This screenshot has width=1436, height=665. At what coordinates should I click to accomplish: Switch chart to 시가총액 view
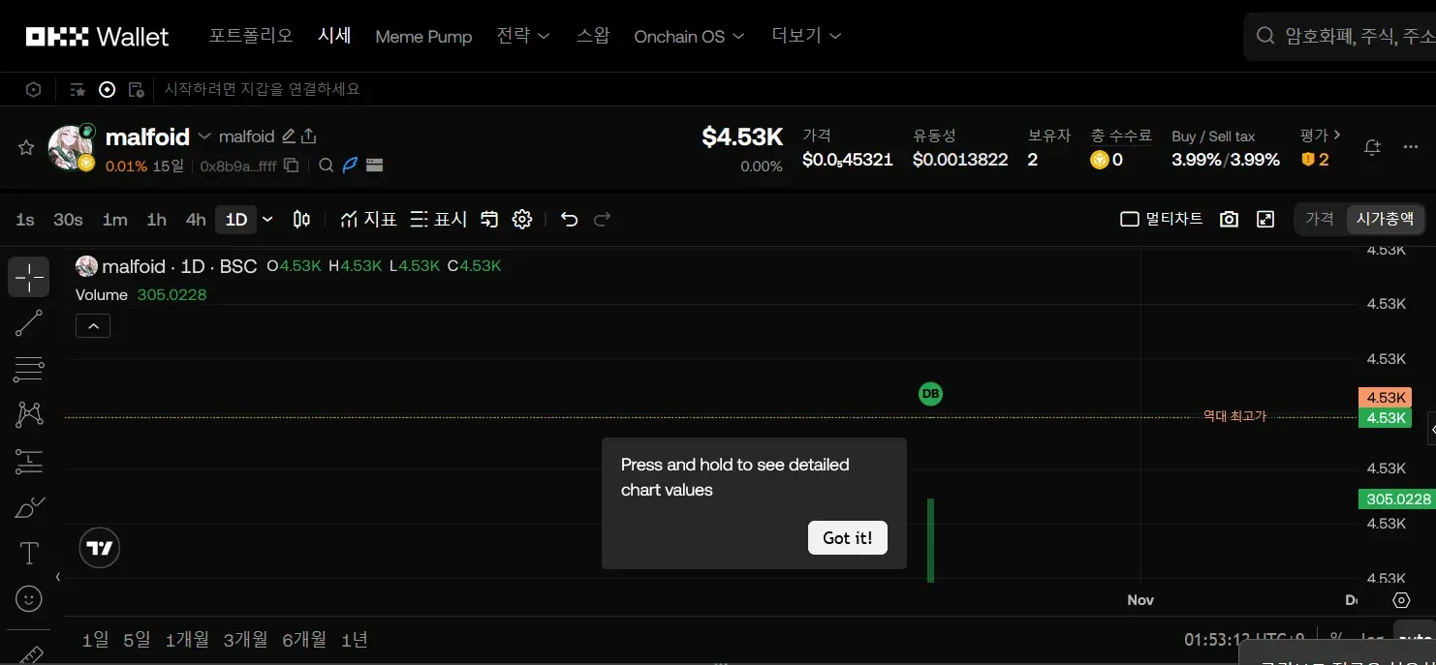click(x=1385, y=220)
